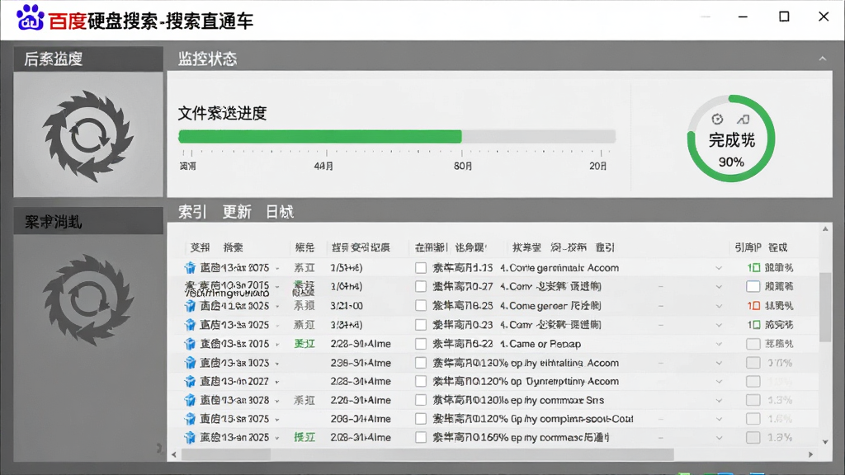Click blue file icon of Came or Recap row

pyautogui.click(x=190, y=344)
